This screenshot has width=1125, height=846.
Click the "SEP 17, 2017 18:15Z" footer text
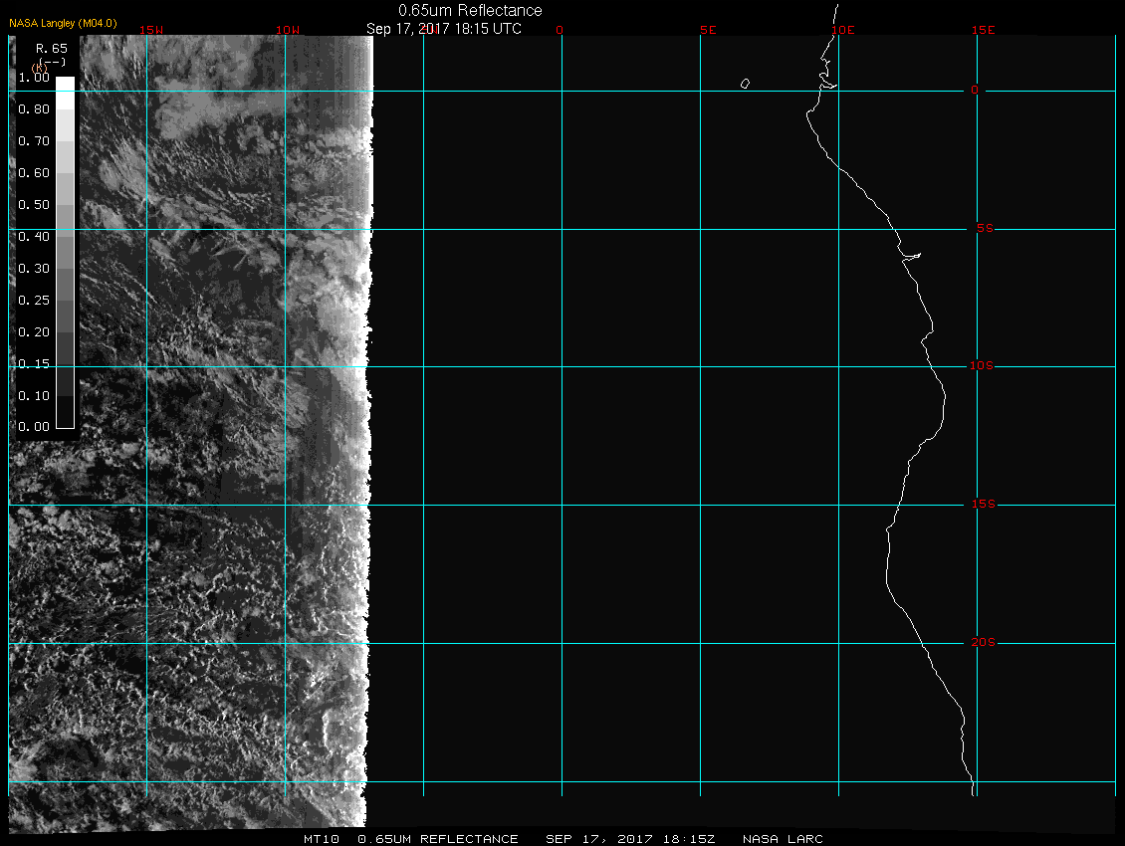630,839
